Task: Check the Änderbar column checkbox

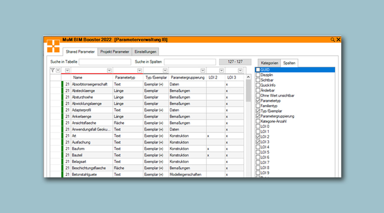Action: pyautogui.click(x=258, y=90)
